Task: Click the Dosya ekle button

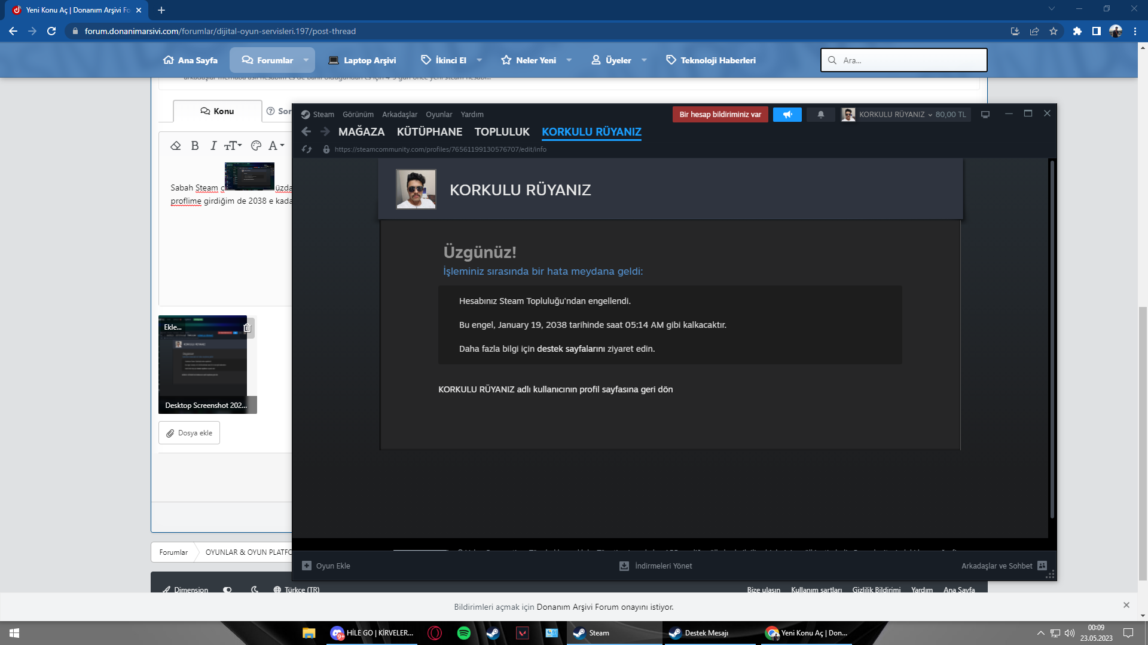Action: click(189, 433)
